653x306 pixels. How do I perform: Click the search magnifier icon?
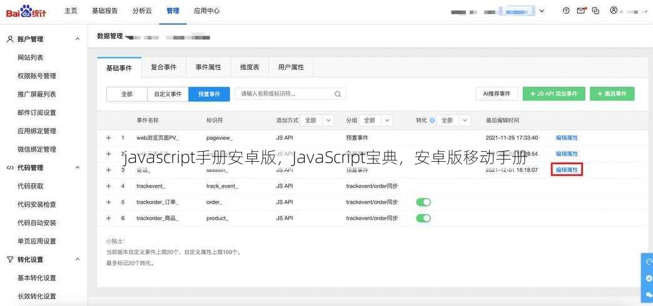pos(338,94)
